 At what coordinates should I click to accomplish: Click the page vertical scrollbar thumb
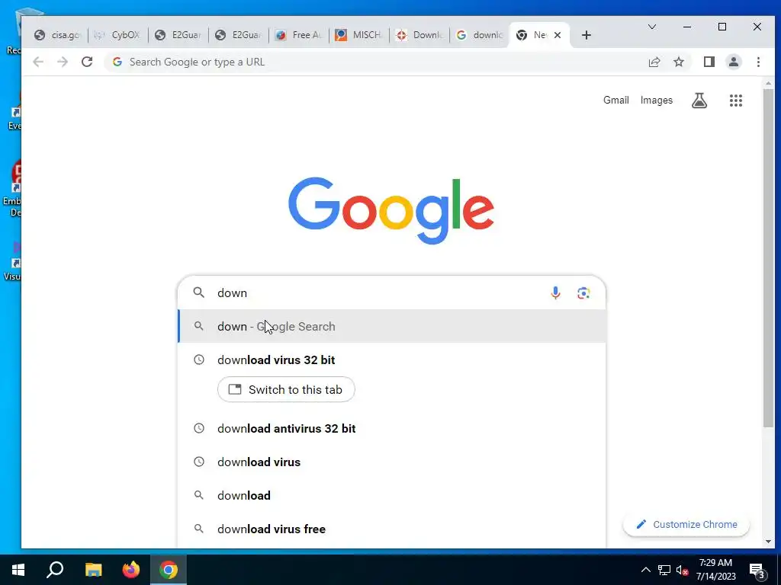point(768,257)
